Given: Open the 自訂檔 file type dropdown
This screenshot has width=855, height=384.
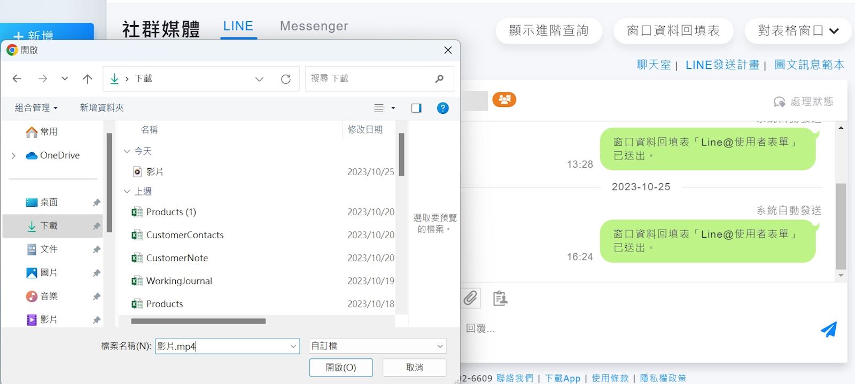Looking at the screenshot, I should (x=377, y=346).
